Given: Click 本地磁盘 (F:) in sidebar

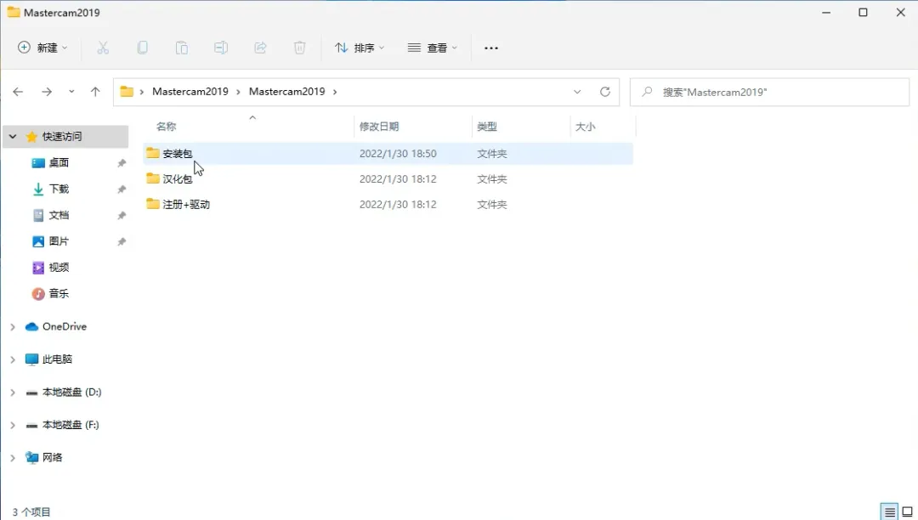Looking at the screenshot, I should click(71, 425).
